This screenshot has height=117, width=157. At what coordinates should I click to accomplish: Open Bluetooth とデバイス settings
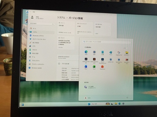pyautogui.click(x=37, y=36)
